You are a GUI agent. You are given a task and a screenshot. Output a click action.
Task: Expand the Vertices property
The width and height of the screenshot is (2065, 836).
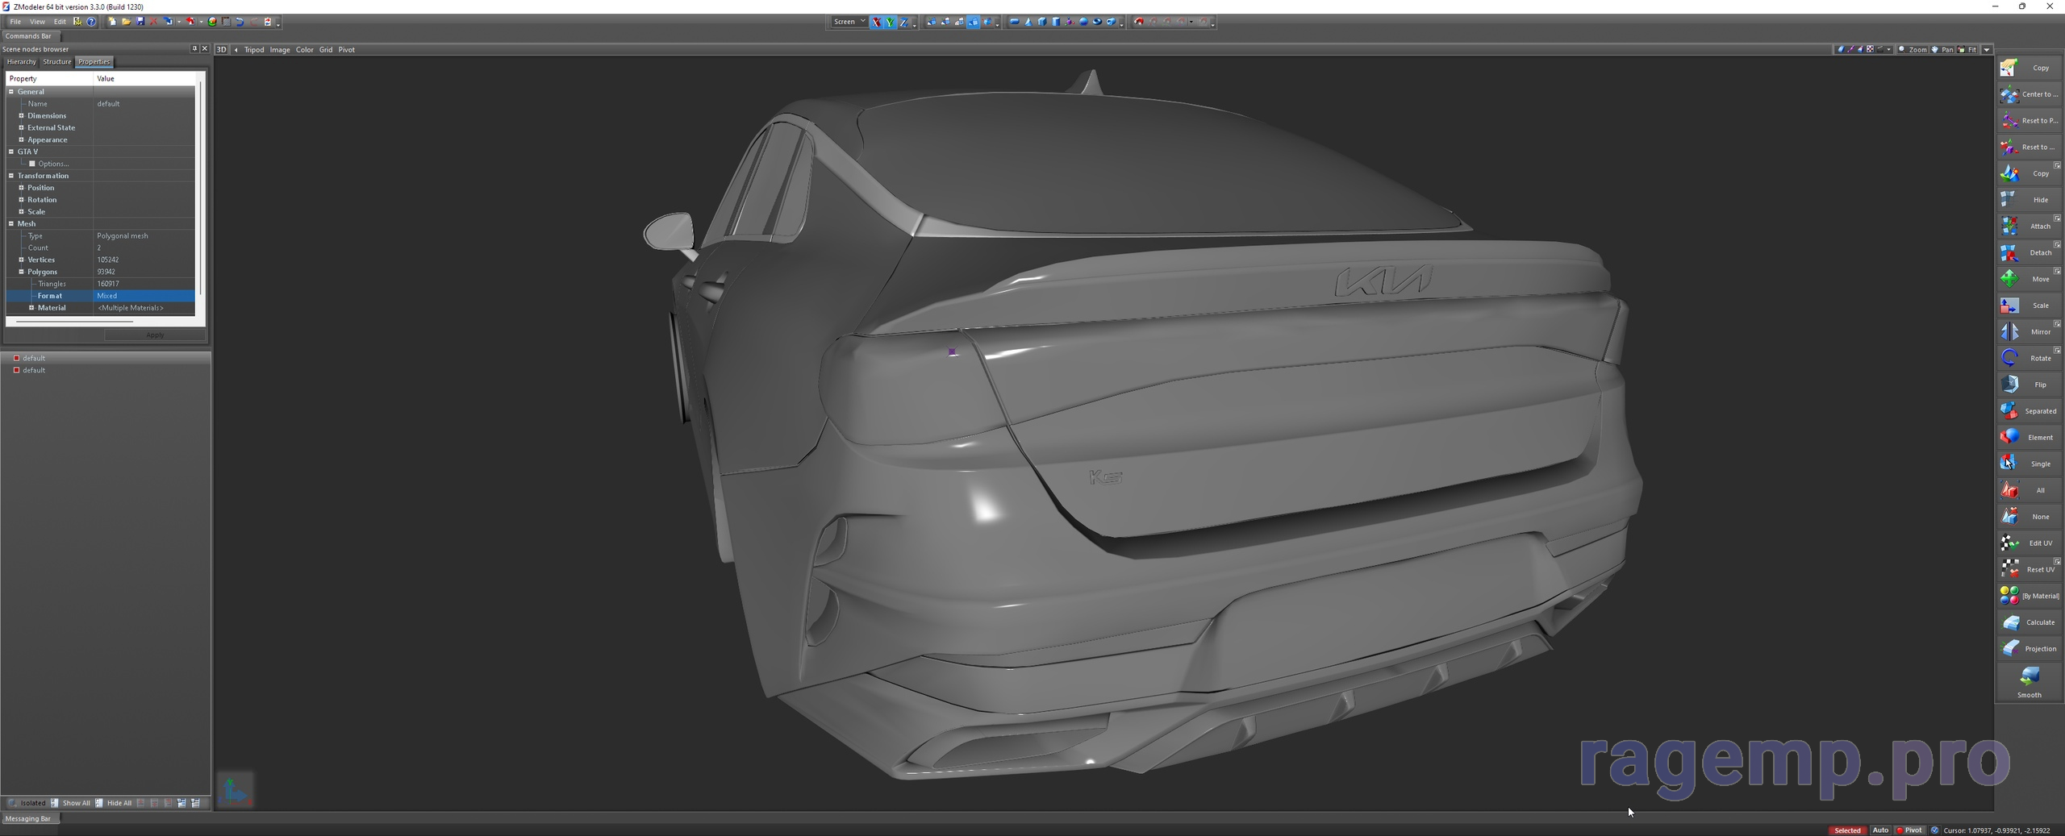pos(21,260)
